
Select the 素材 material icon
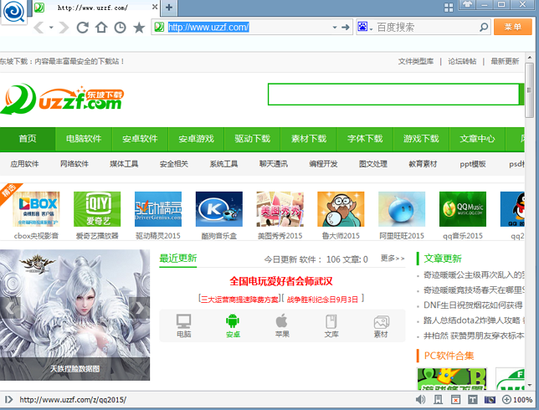click(x=381, y=325)
